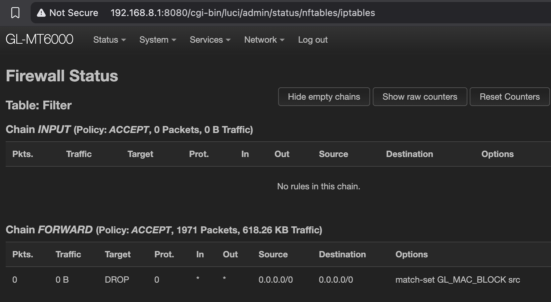
Task: Toggle Hide empty chains
Action: 324,97
